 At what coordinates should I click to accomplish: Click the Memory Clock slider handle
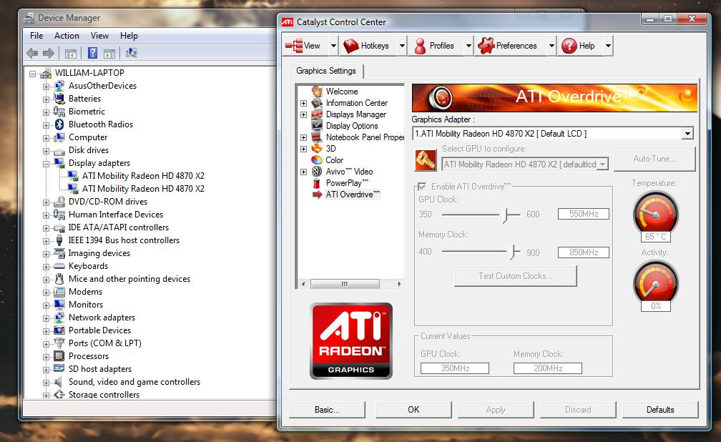coord(513,252)
